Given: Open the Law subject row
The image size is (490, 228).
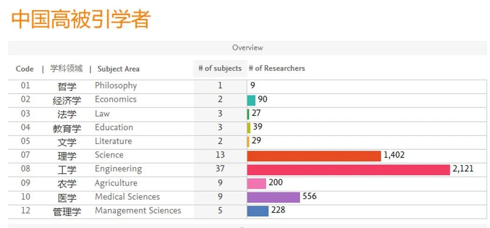Looking at the screenshot, I should (x=102, y=114).
